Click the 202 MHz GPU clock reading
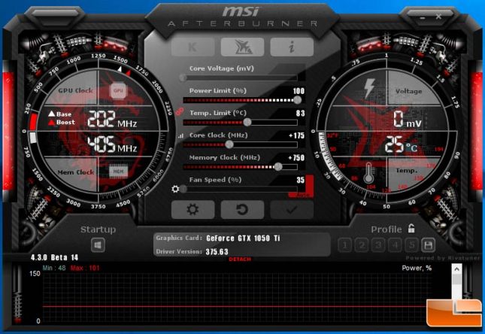485x334 pixels. point(112,120)
